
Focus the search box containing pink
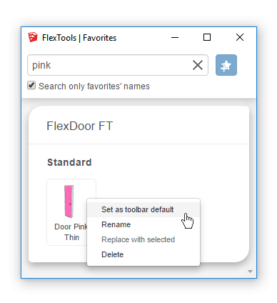point(109,65)
